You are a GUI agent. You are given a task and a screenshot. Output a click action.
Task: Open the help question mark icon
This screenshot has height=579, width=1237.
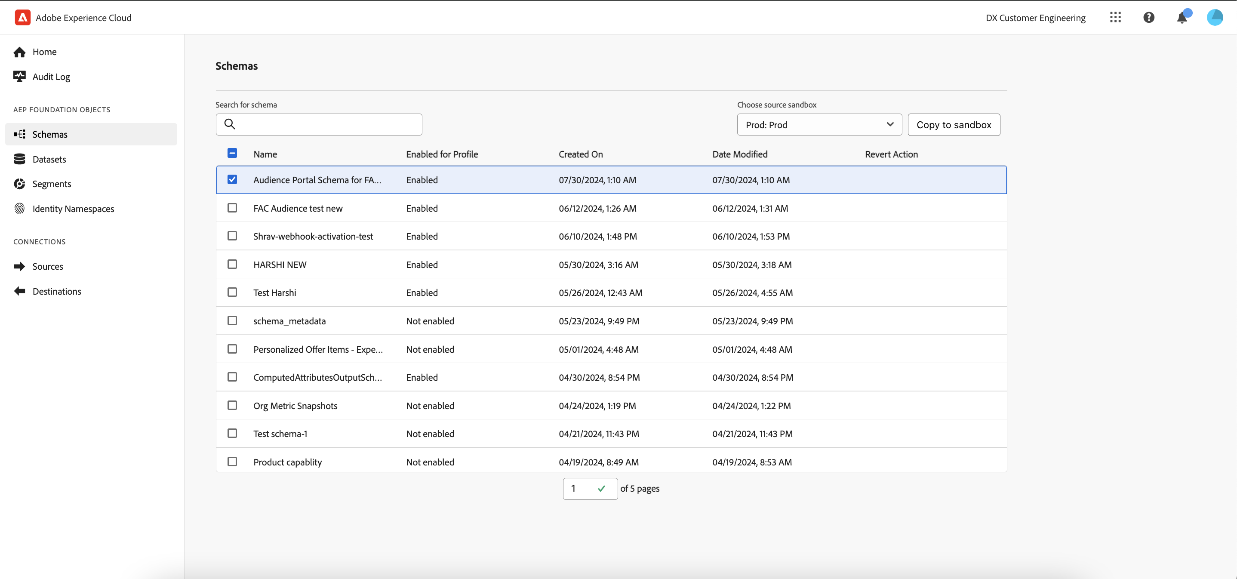tap(1149, 17)
